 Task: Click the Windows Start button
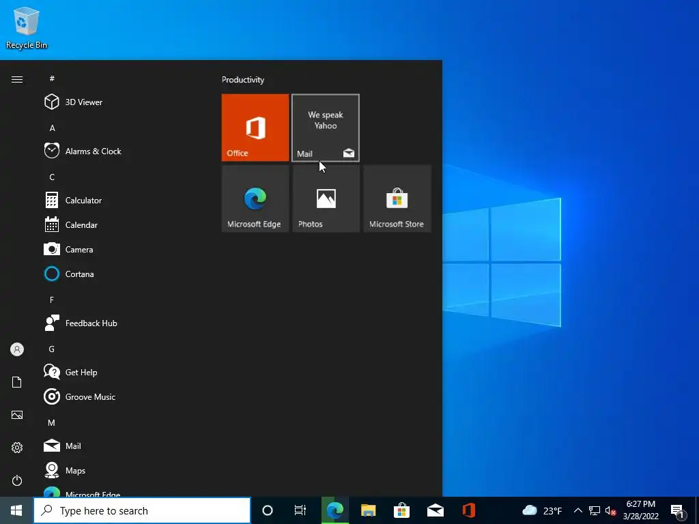pos(16,510)
